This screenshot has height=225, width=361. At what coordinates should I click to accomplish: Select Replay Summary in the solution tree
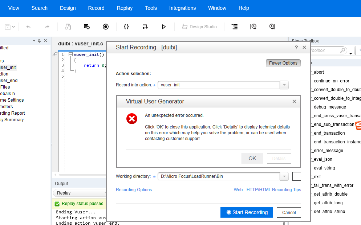(12, 120)
